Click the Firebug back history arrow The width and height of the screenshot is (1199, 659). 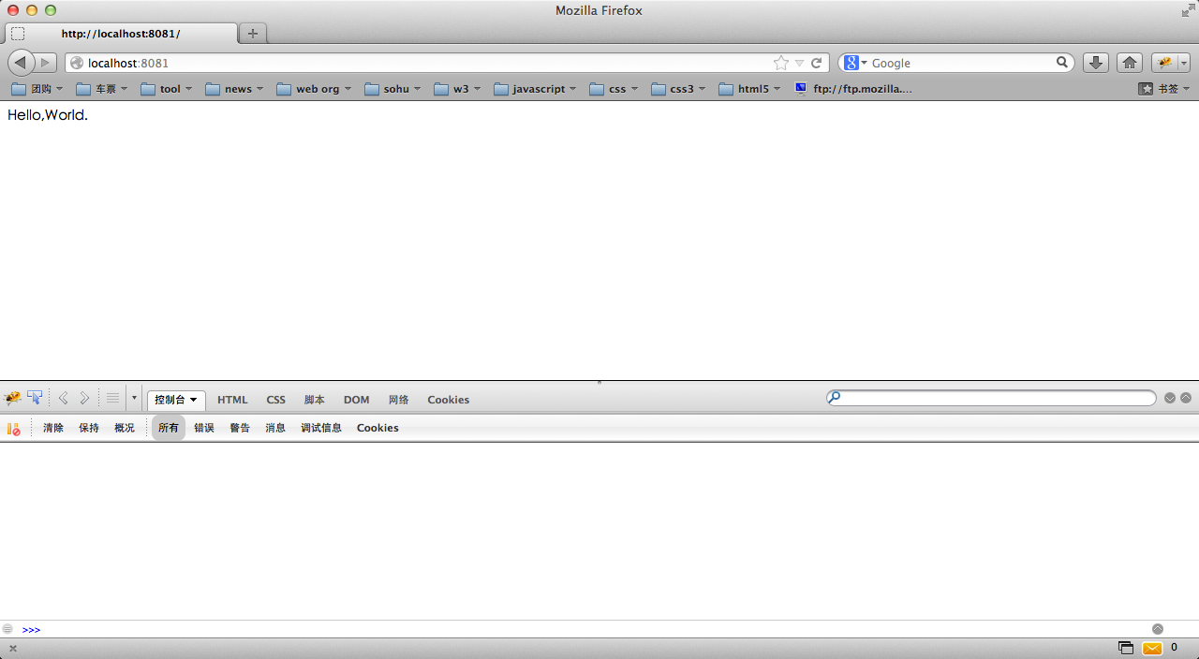coord(63,399)
